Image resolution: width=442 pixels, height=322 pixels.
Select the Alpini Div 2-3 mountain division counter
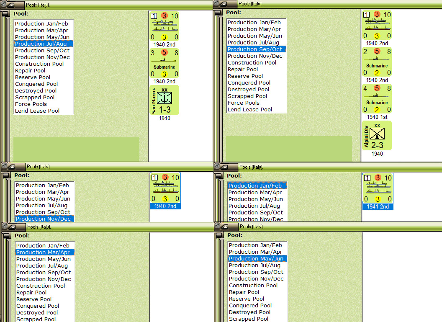[377, 136]
